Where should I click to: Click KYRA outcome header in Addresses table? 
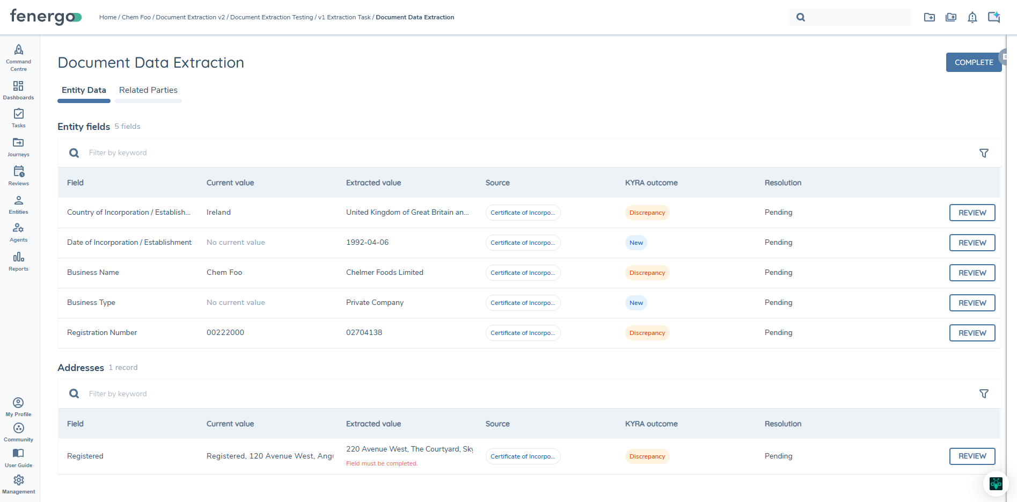[651, 424]
